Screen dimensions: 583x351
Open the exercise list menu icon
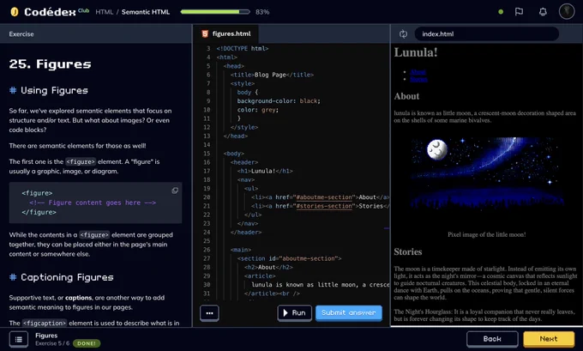[x=19, y=339]
